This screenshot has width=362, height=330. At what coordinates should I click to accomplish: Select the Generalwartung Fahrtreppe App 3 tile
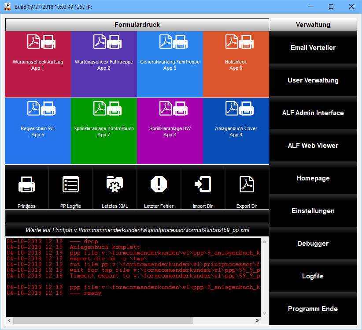170,64
